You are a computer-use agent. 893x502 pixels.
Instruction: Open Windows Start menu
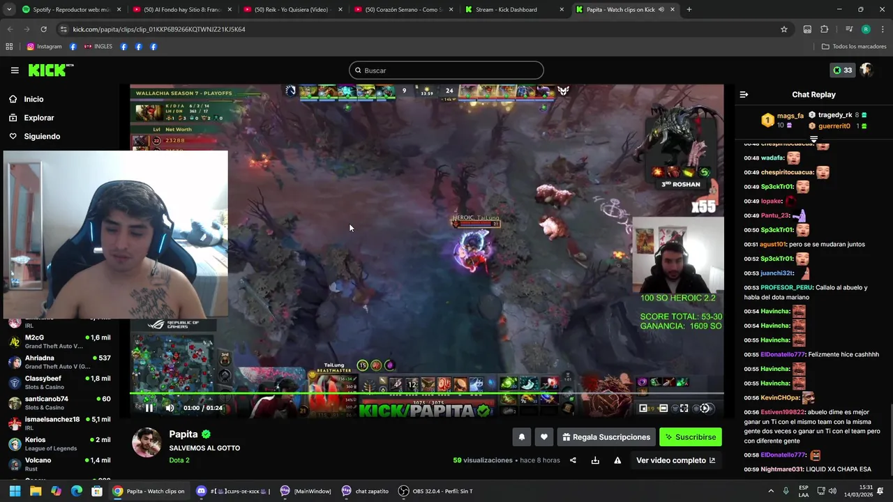click(15, 491)
